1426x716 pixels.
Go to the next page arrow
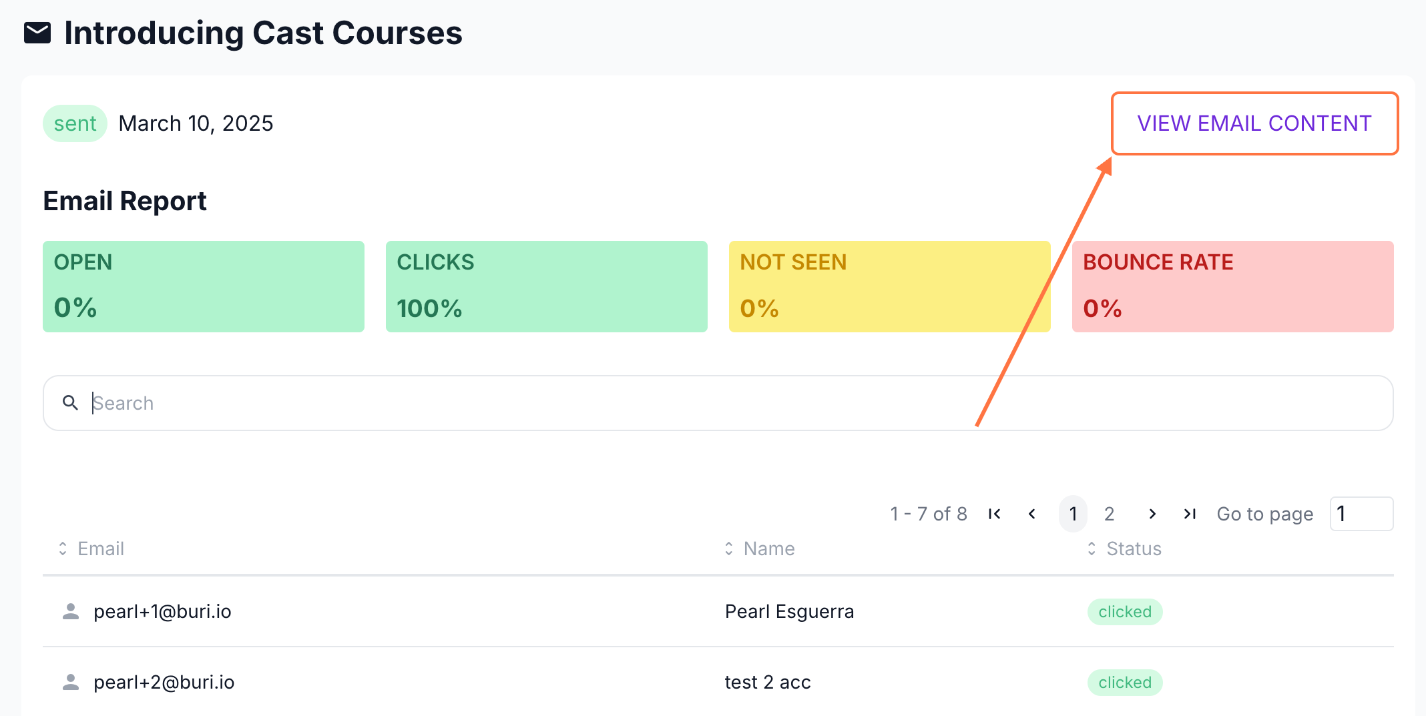[1152, 514]
